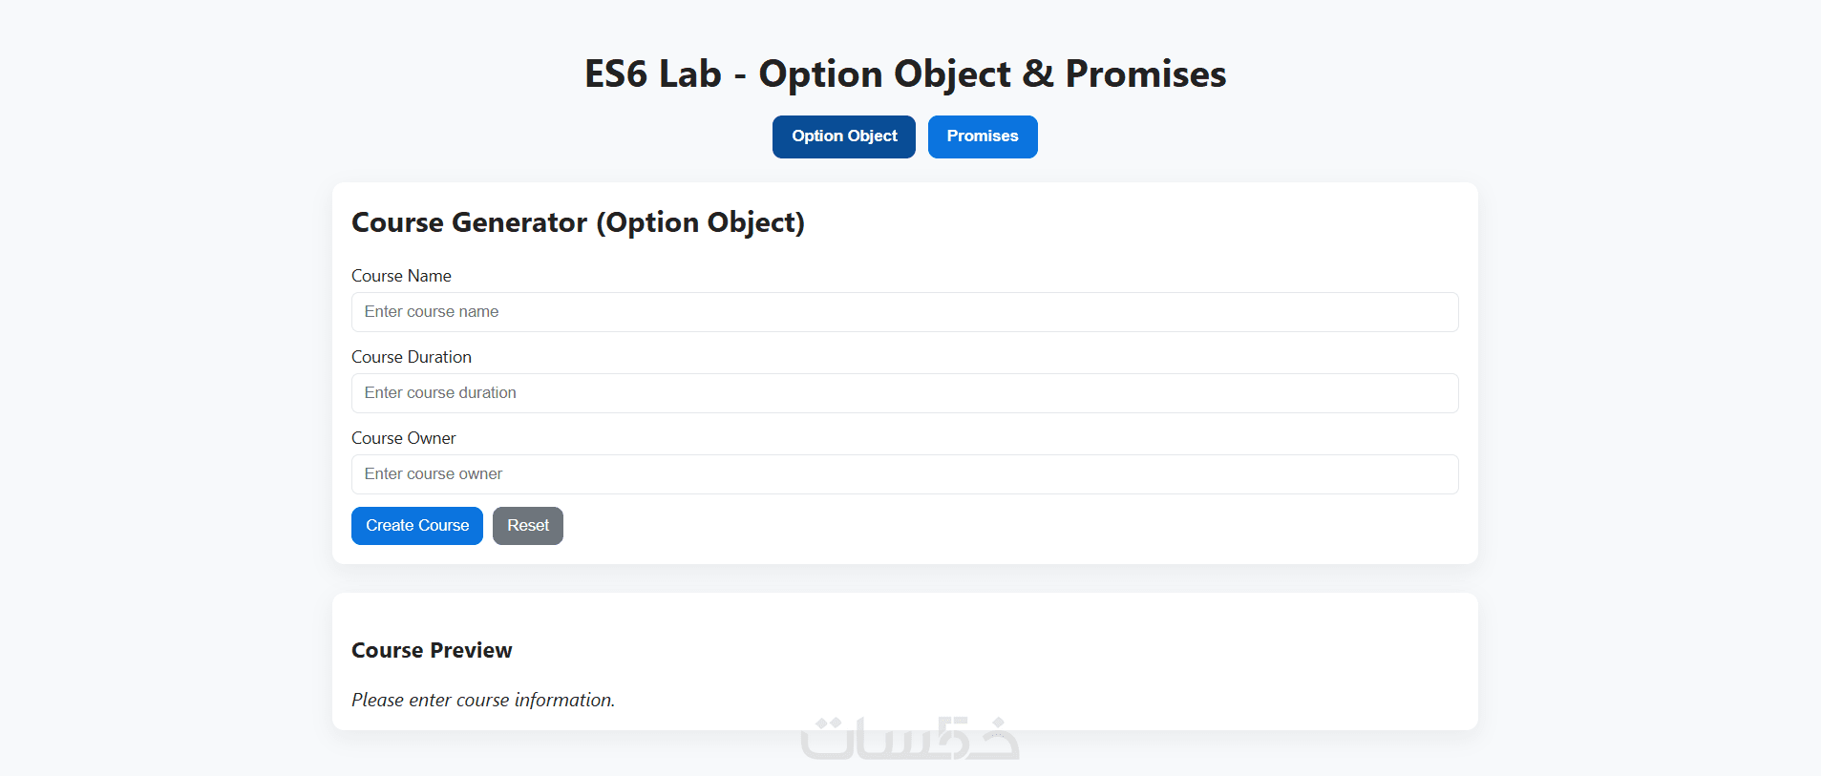Click the ampersand in the main page title
1821x776 pixels.
pyautogui.click(x=1038, y=74)
